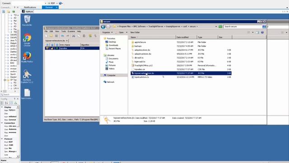This screenshot has width=289, height=163.
Task: Click the Connect address input field
Action: point(28,3)
